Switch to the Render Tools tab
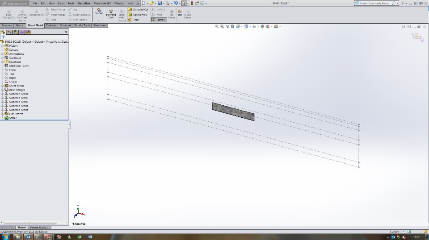Screen dimensions: 429x240 pyautogui.click(x=82, y=25)
